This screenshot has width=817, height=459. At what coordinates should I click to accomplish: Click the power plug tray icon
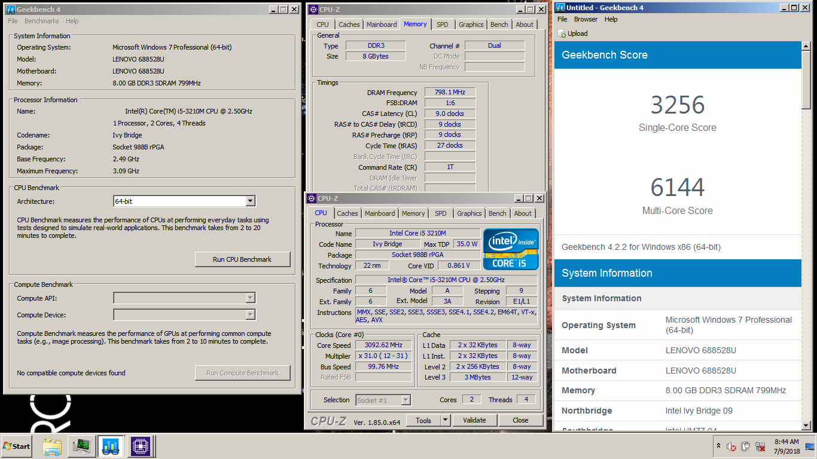[746, 446]
